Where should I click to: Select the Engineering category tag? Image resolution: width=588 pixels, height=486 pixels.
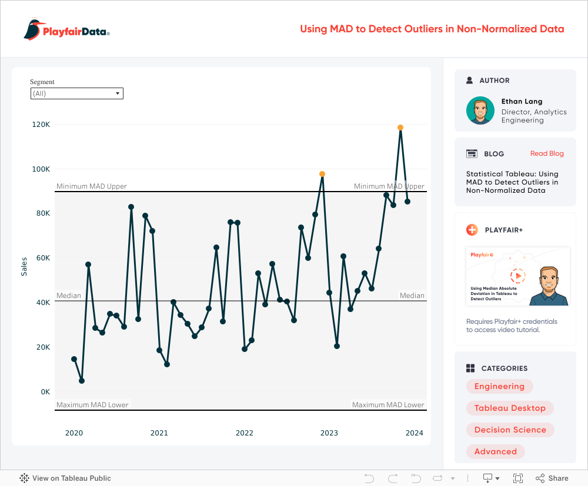pyautogui.click(x=499, y=386)
